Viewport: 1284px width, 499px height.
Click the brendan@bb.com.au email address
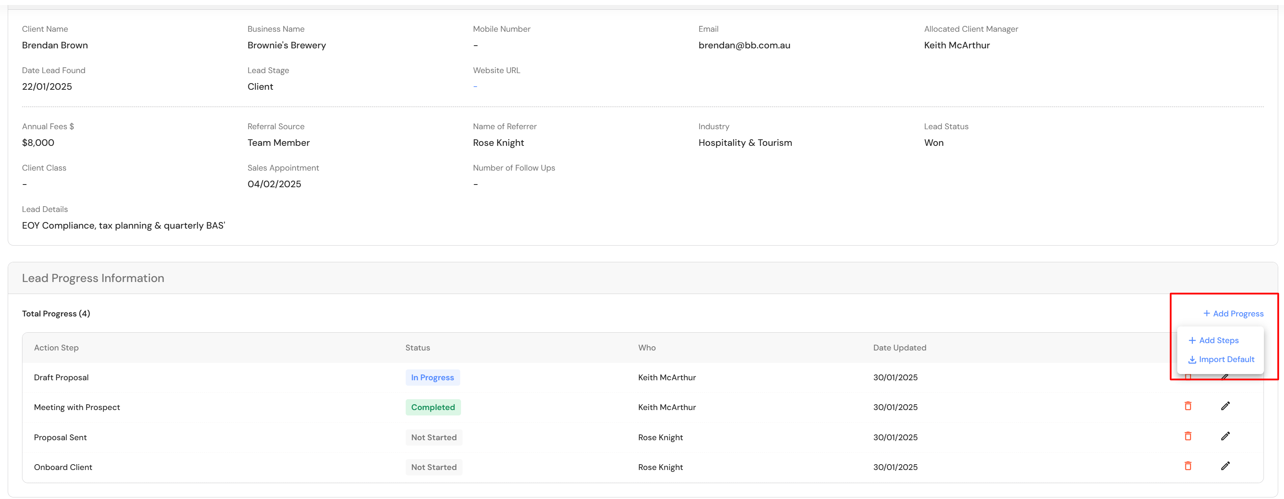tap(744, 45)
